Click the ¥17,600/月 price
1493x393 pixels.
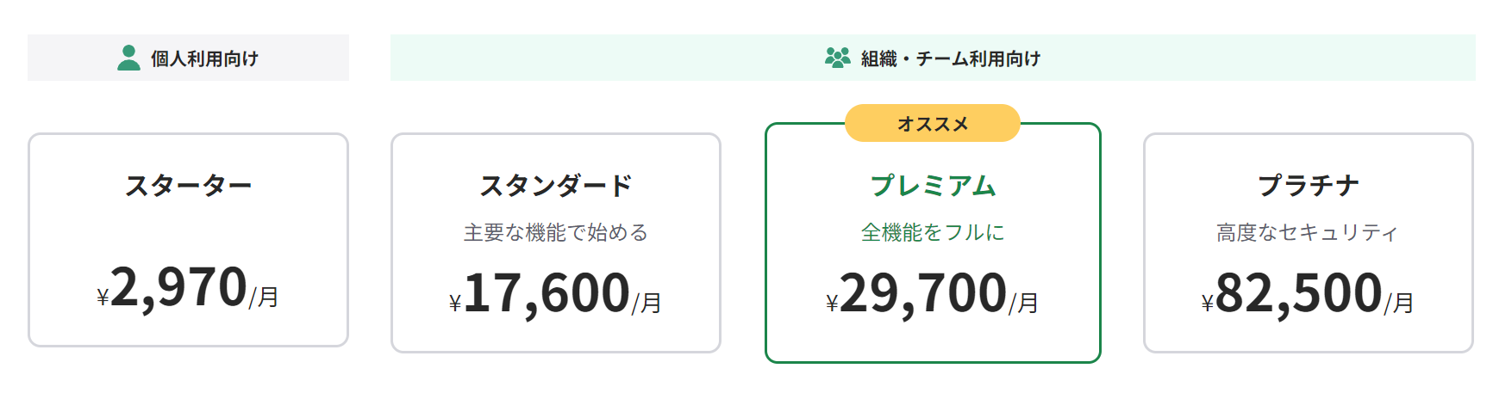tap(555, 294)
